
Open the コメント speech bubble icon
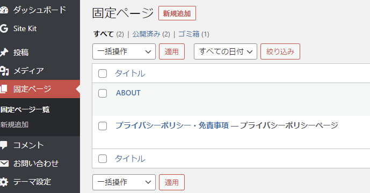[4, 145]
